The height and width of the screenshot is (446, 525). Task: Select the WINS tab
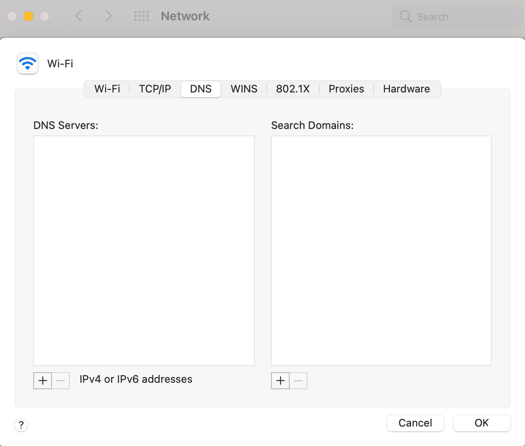coord(244,89)
